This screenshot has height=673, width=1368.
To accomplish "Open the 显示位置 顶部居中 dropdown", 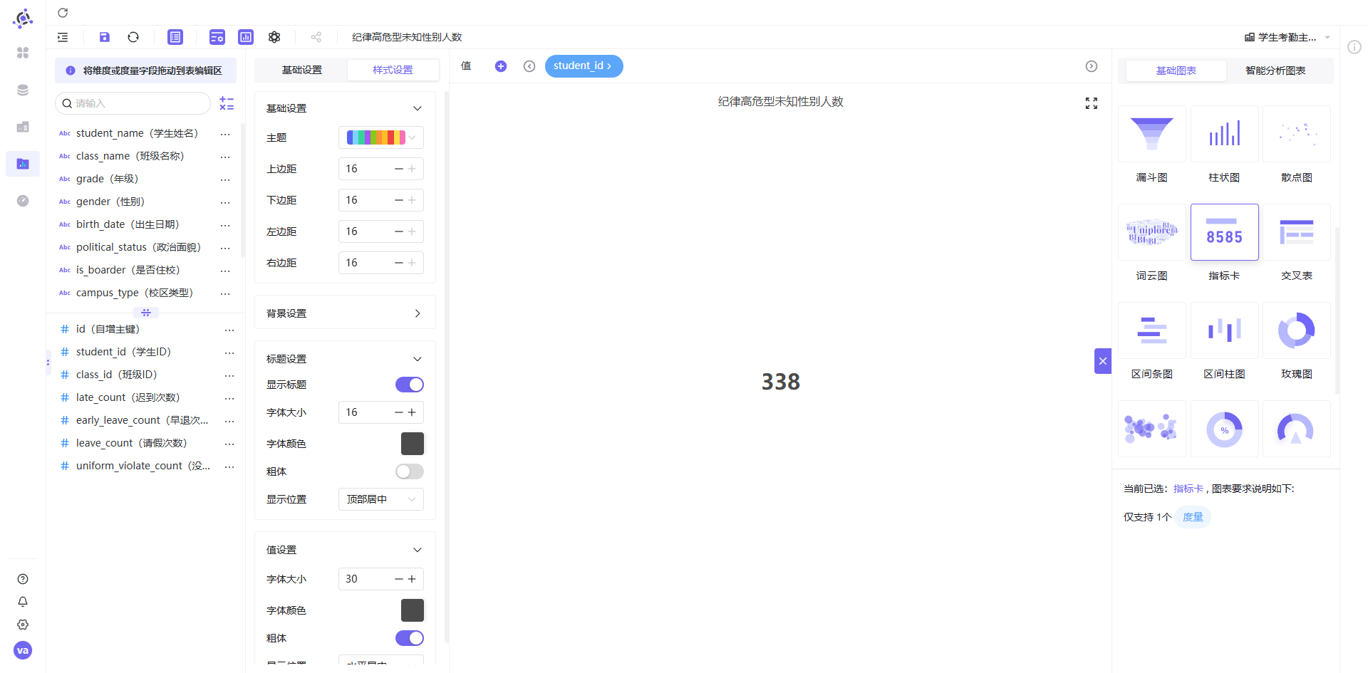I will [381, 499].
